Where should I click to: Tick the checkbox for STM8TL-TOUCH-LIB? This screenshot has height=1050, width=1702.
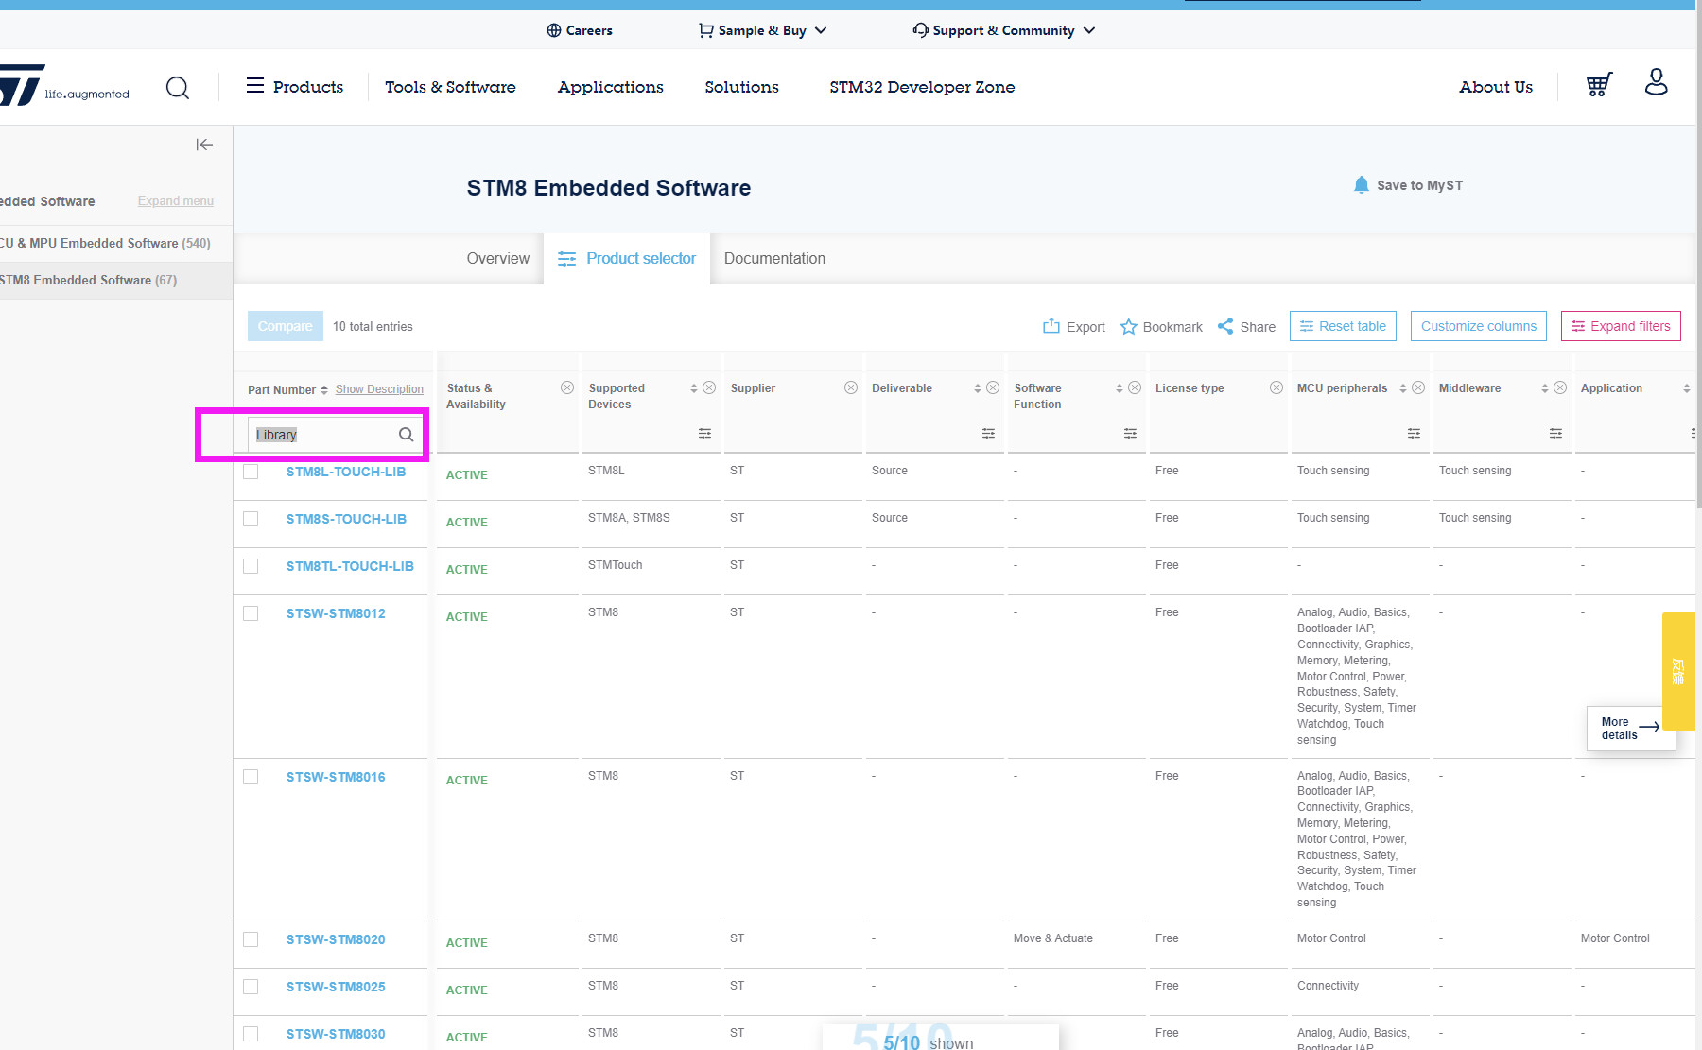pos(251,566)
